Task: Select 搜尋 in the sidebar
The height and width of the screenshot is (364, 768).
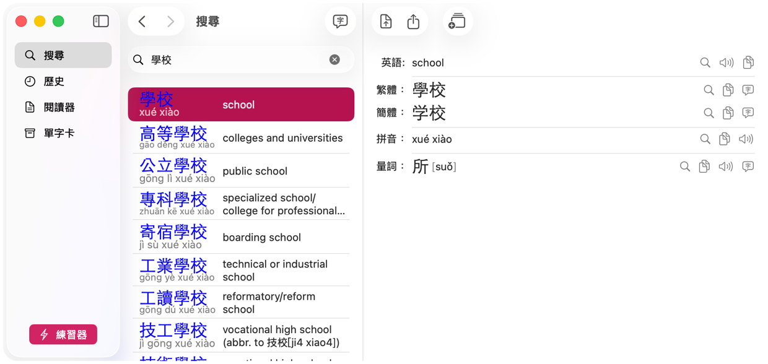Action: click(63, 55)
